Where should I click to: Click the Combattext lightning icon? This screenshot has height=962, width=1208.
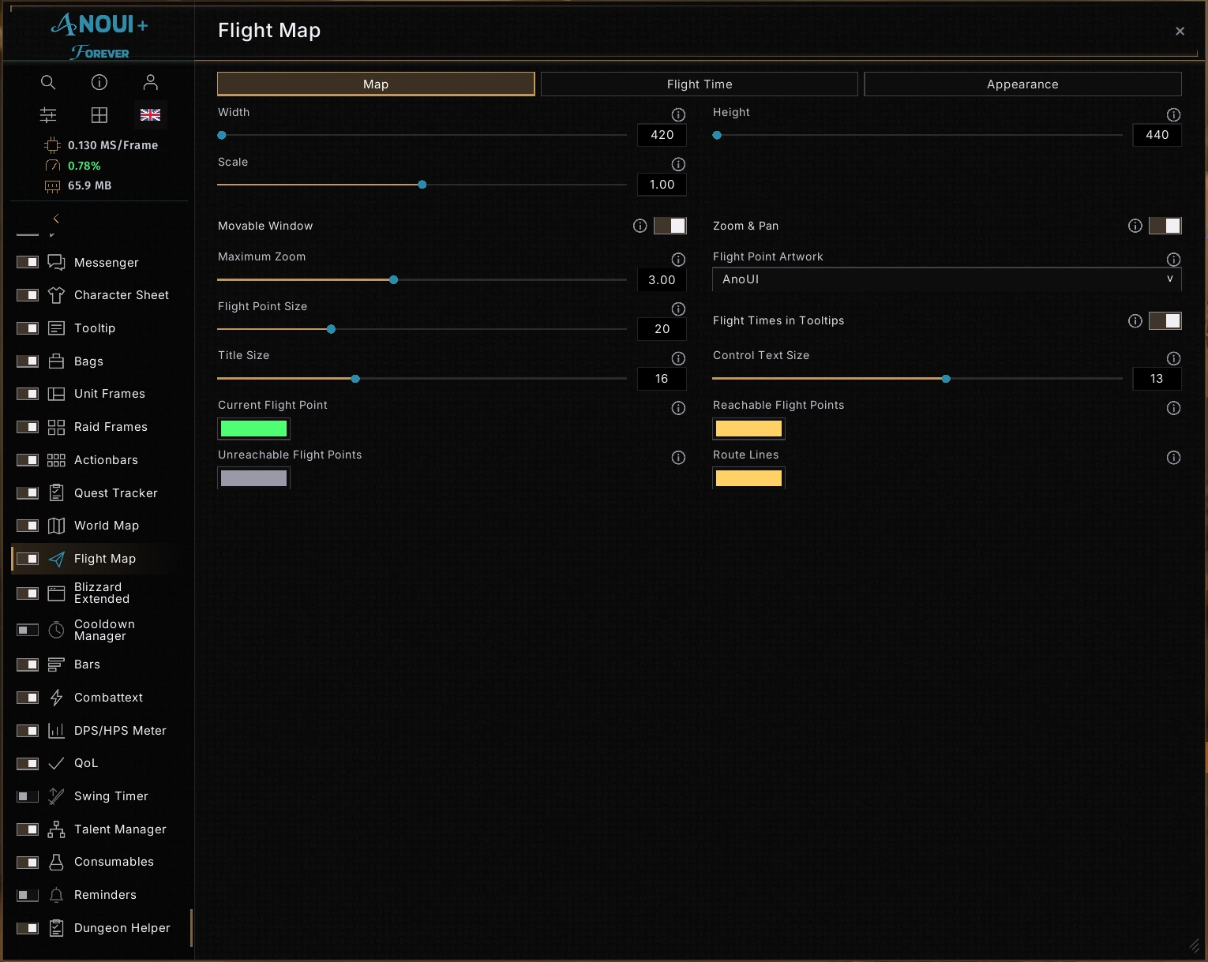(x=56, y=698)
